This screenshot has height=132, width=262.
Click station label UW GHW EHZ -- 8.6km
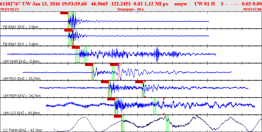click(21, 61)
